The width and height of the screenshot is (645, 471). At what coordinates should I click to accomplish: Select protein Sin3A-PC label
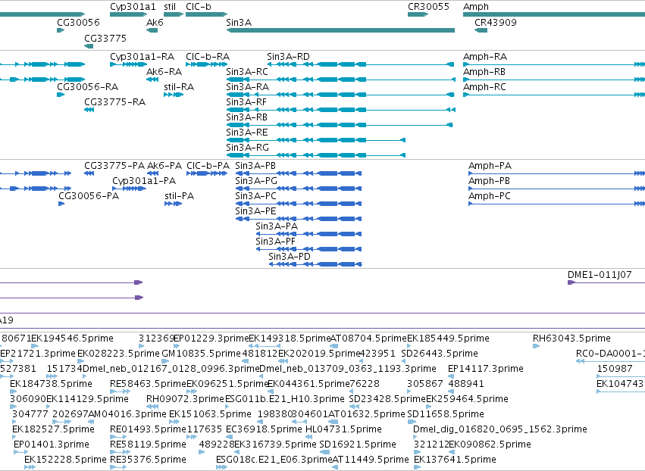point(256,195)
